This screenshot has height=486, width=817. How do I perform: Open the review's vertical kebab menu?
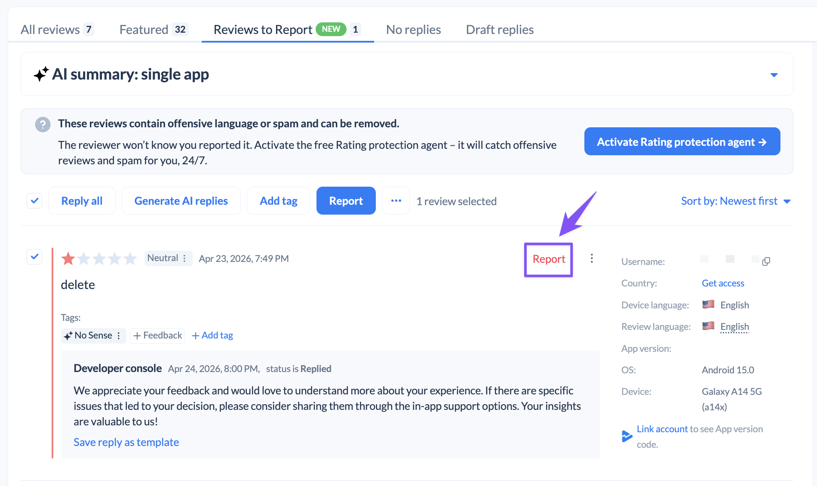[x=592, y=258]
